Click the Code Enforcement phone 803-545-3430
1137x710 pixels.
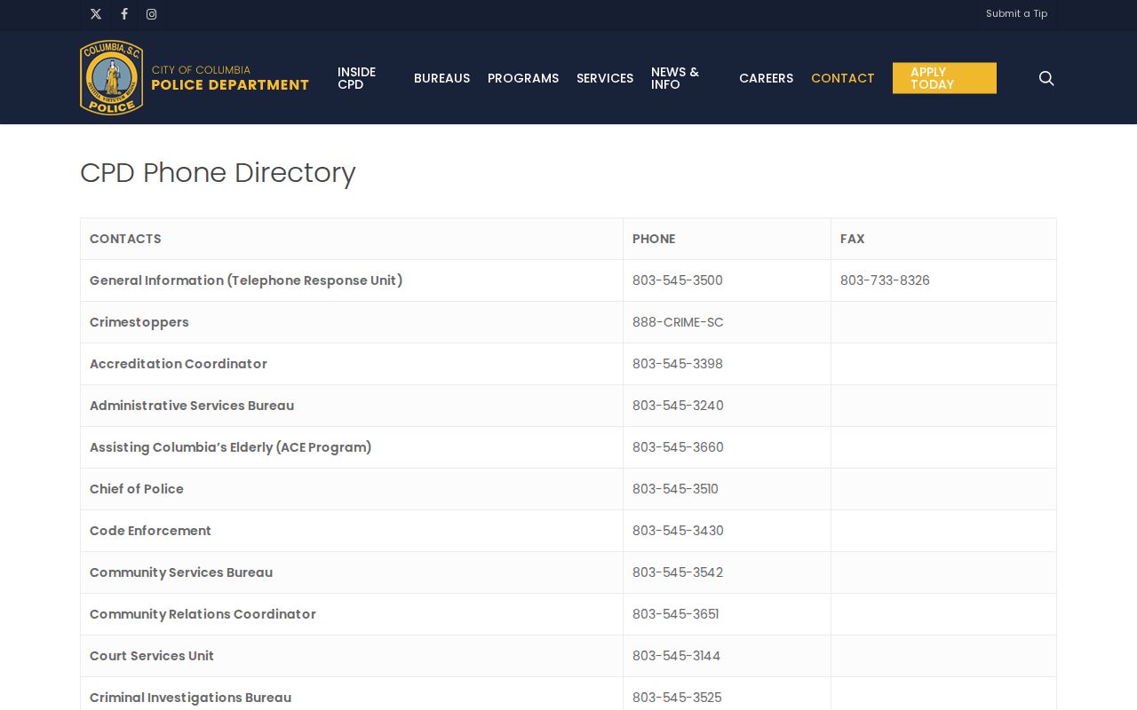(x=678, y=531)
